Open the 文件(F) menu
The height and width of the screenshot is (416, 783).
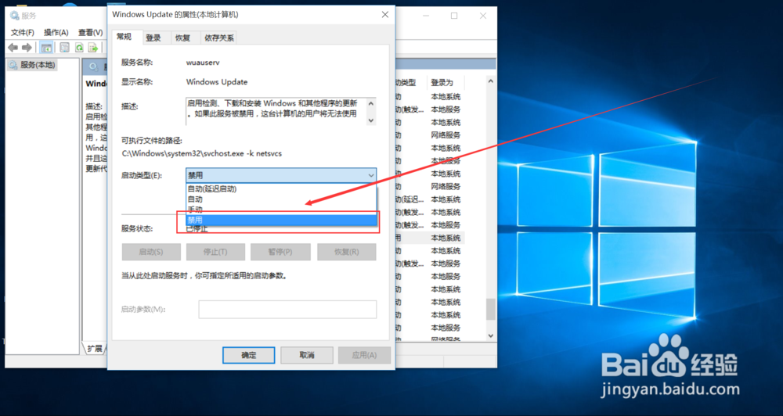[23, 32]
